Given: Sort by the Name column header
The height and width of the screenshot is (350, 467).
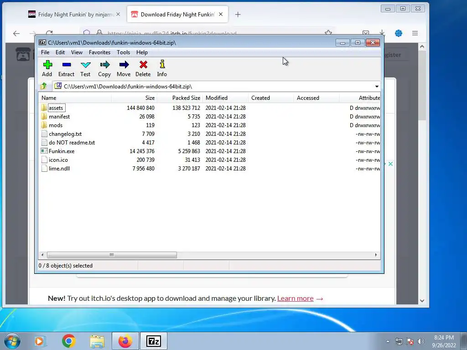Looking at the screenshot, I should 75,98.
